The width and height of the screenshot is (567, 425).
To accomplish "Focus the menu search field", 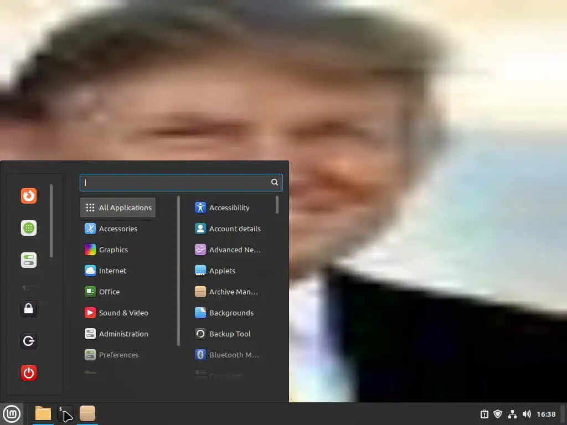I will point(181,183).
